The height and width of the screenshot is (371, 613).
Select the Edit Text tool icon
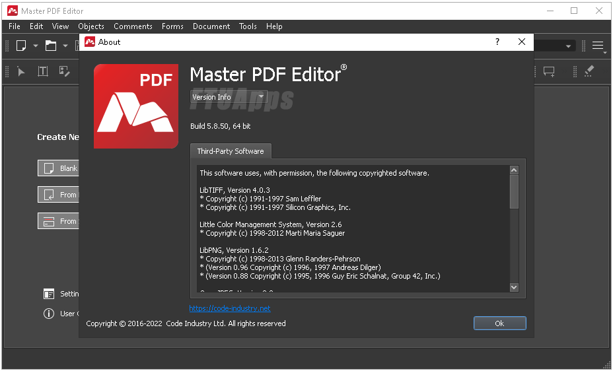tap(43, 71)
